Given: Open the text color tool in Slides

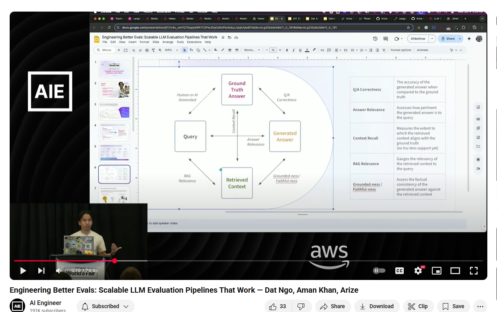Looking at the screenshot, I should [307, 50].
